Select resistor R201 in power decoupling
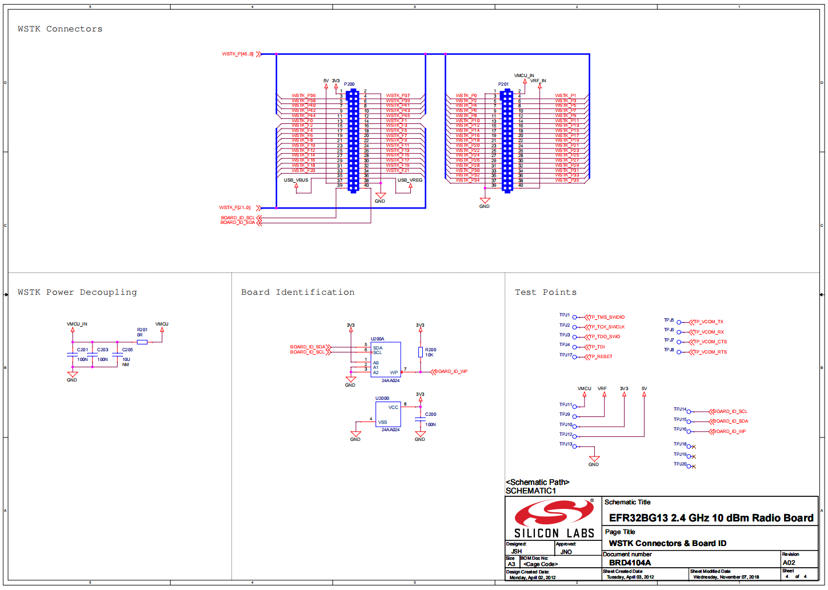This screenshot has height=590, width=828. [x=142, y=342]
